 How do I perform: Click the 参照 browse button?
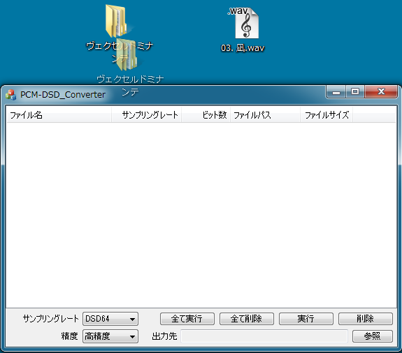pos(372,336)
